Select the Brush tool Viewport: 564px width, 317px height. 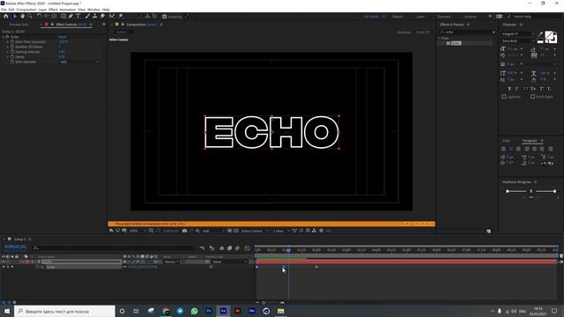(87, 16)
